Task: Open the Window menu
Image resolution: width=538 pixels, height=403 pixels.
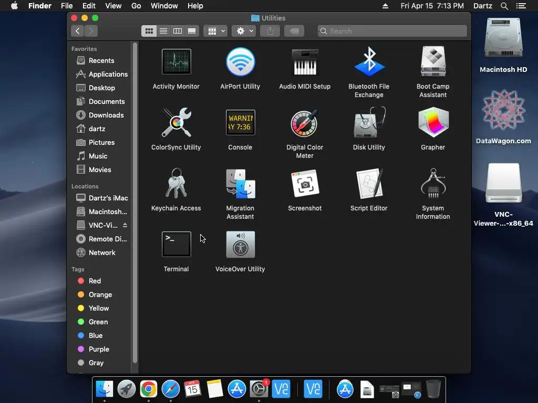Action: pyautogui.click(x=164, y=6)
